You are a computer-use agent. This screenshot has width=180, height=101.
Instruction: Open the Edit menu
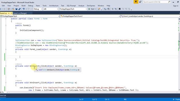point(3,6)
